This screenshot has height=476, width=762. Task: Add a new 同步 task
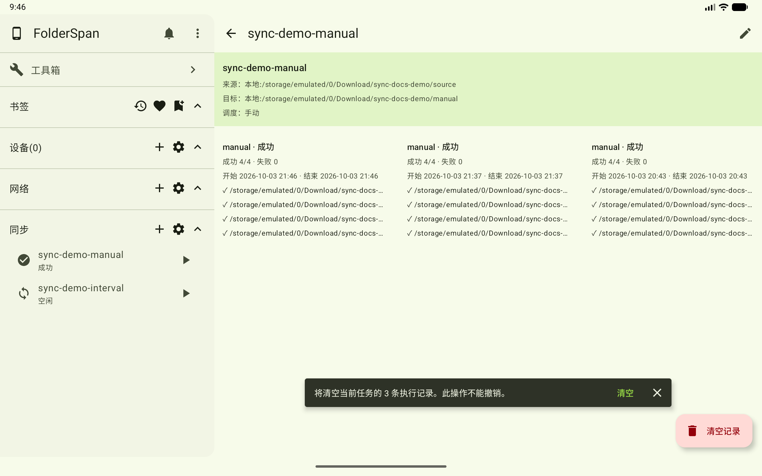pos(159,229)
